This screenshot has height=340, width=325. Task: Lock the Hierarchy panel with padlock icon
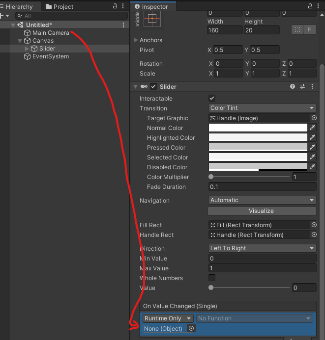tap(115, 6)
